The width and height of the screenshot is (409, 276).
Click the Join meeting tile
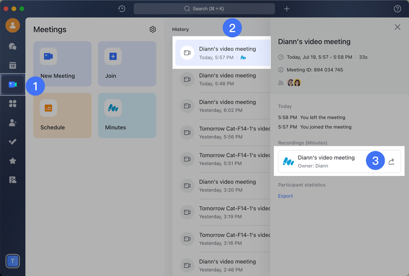click(x=127, y=64)
